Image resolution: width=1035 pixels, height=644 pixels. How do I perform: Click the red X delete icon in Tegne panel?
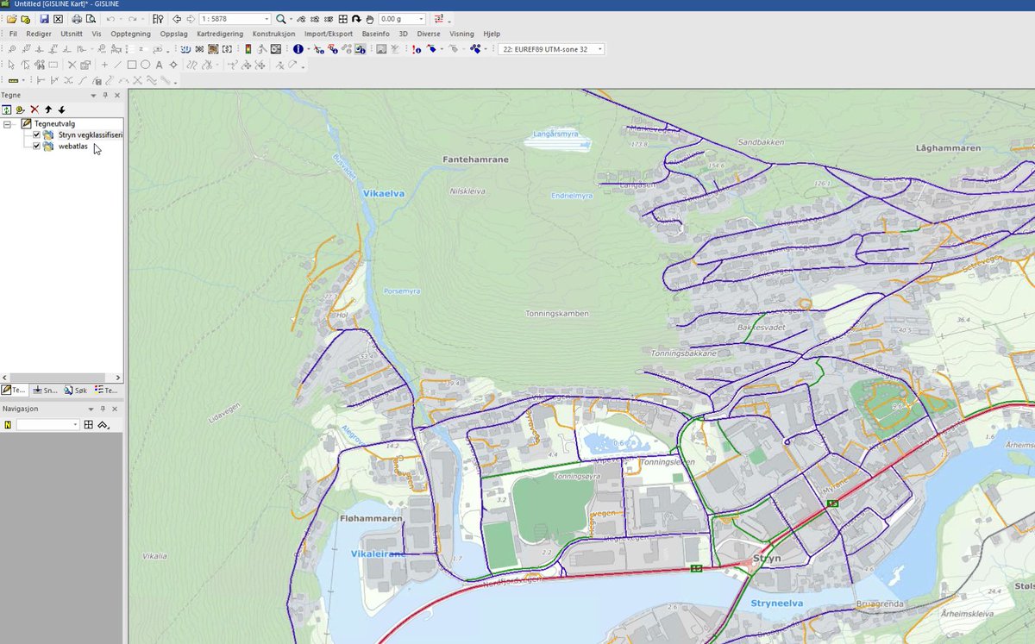click(34, 110)
